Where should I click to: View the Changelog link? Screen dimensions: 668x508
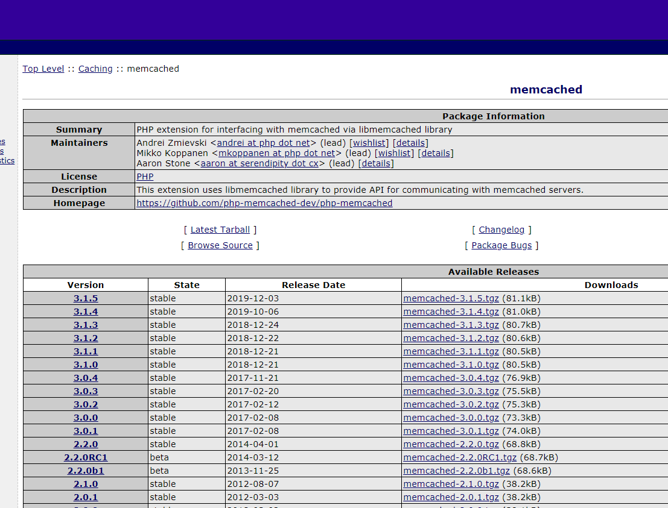[501, 230]
